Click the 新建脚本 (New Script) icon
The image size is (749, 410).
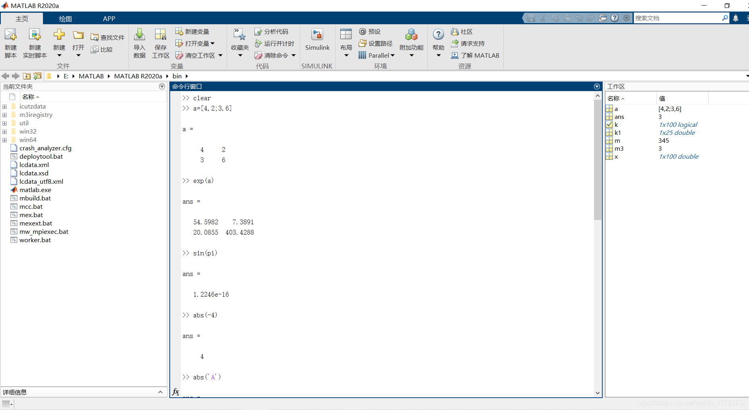tap(11, 35)
